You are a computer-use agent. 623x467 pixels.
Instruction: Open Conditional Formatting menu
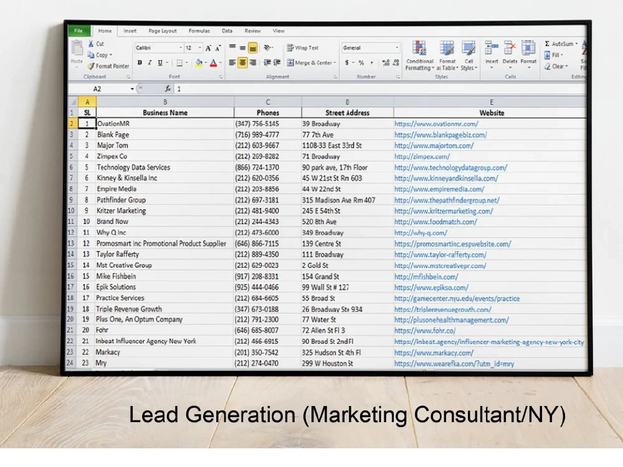pyautogui.click(x=419, y=55)
